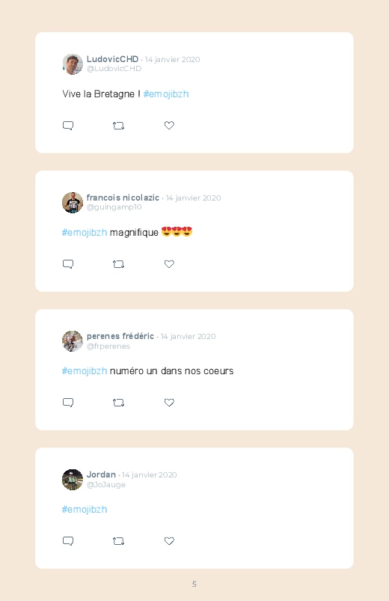Retweet LudovicCHD's Vive la Bretagne tweet
Viewport: 389px width, 601px height.
coord(118,126)
